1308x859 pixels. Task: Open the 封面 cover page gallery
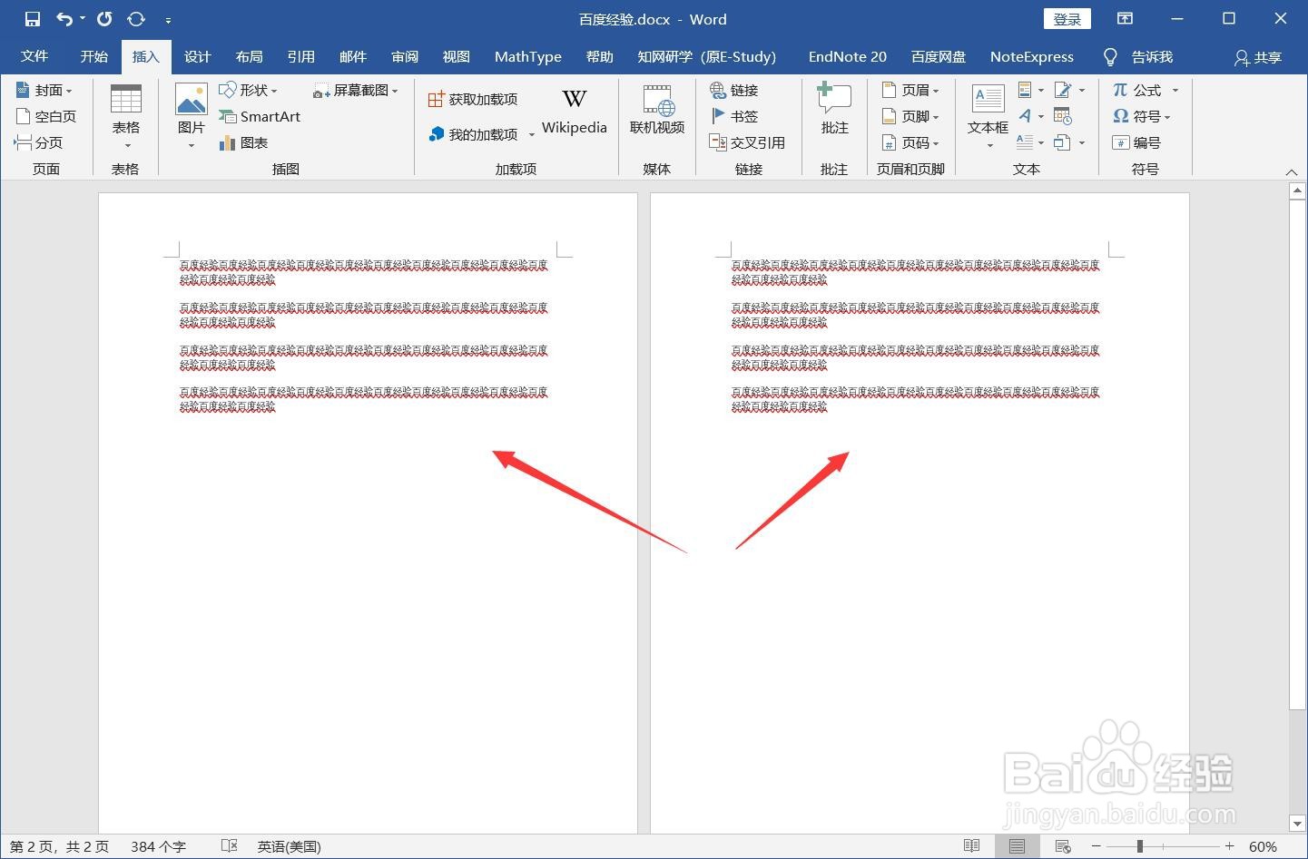(x=45, y=89)
